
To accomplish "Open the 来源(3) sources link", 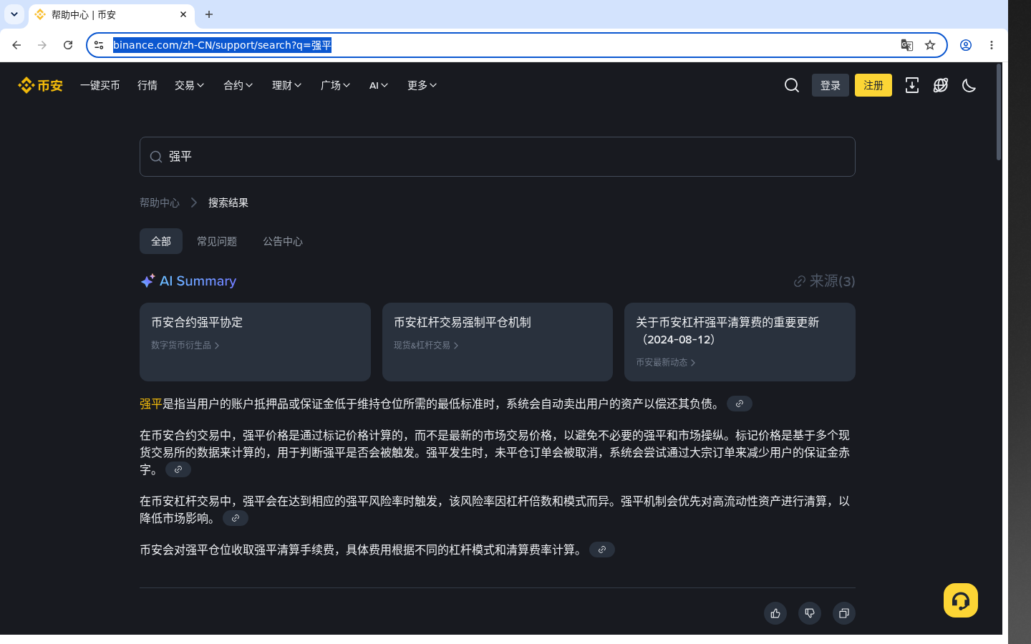I will [825, 281].
